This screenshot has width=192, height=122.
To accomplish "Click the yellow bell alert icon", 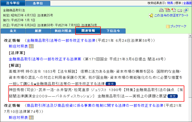I will click(x=151, y=16).
